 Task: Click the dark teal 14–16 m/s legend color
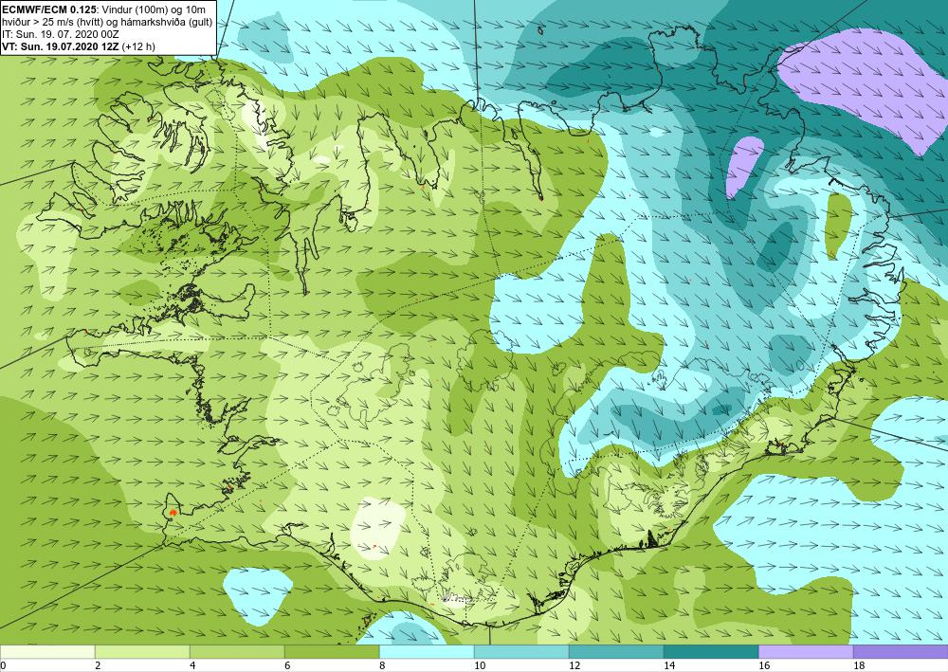(711, 652)
